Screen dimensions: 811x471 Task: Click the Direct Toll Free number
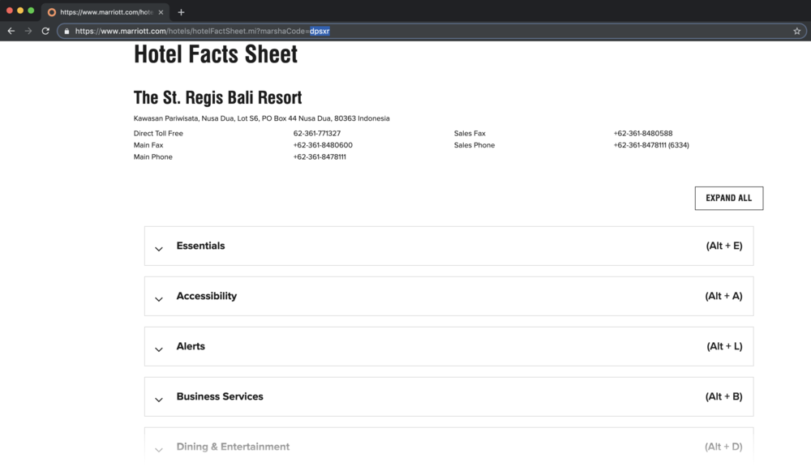(317, 133)
